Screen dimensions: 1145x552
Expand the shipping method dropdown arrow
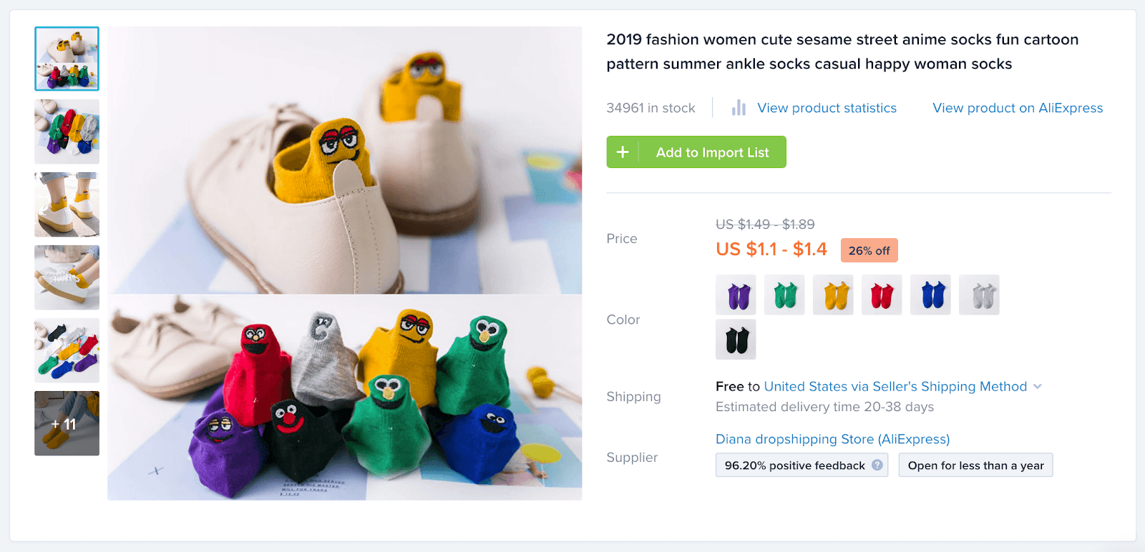pyautogui.click(x=1038, y=387)
